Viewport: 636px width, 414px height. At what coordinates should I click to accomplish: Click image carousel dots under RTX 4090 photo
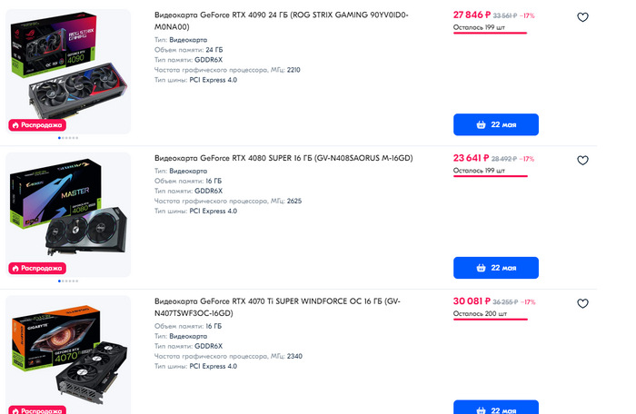click(x=68, y=138)
